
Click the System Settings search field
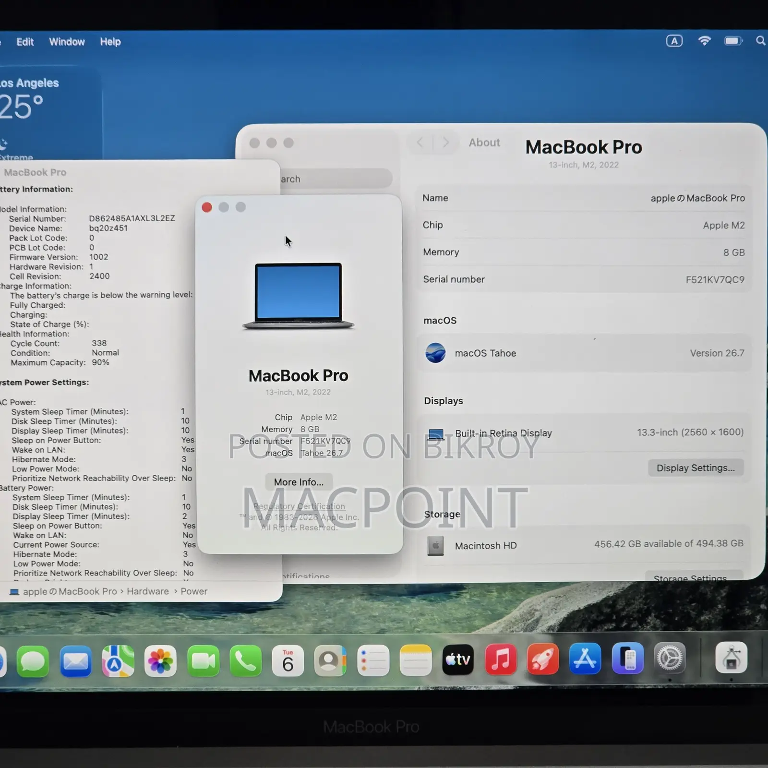[336, 179]
